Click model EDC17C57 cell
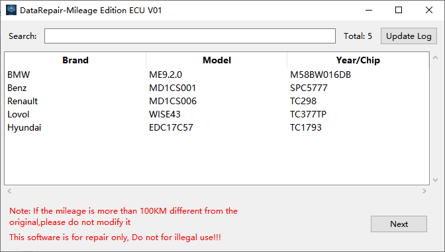 [171, 127]
